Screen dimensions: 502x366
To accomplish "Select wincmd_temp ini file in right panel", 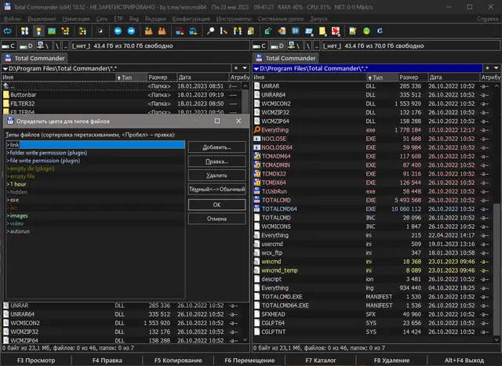I will tap(281, 270).
